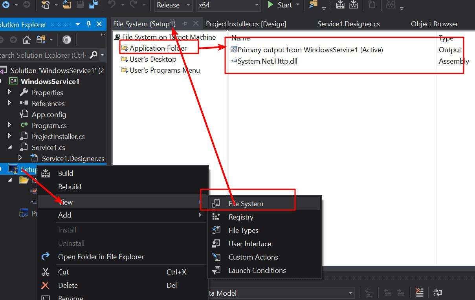Expand the ProjectInstaller.cs node
475x300 pixels.
click(x=10, y=136)
